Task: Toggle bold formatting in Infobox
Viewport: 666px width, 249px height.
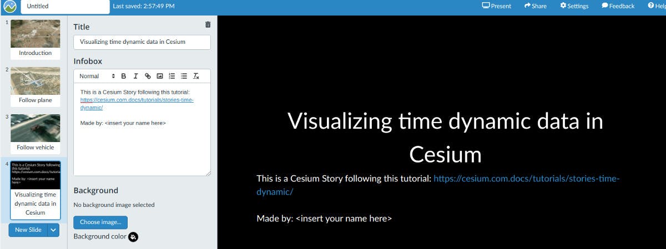Action: [x=124, y=76]
